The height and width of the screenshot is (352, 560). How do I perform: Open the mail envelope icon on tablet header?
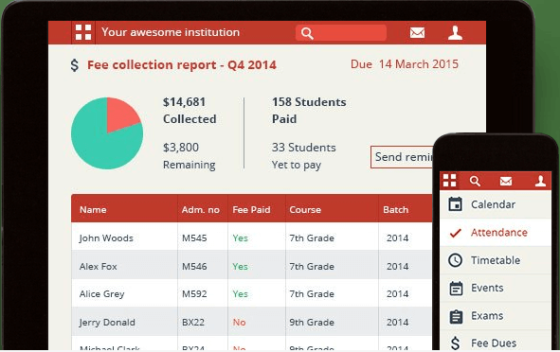click(417, 33)
